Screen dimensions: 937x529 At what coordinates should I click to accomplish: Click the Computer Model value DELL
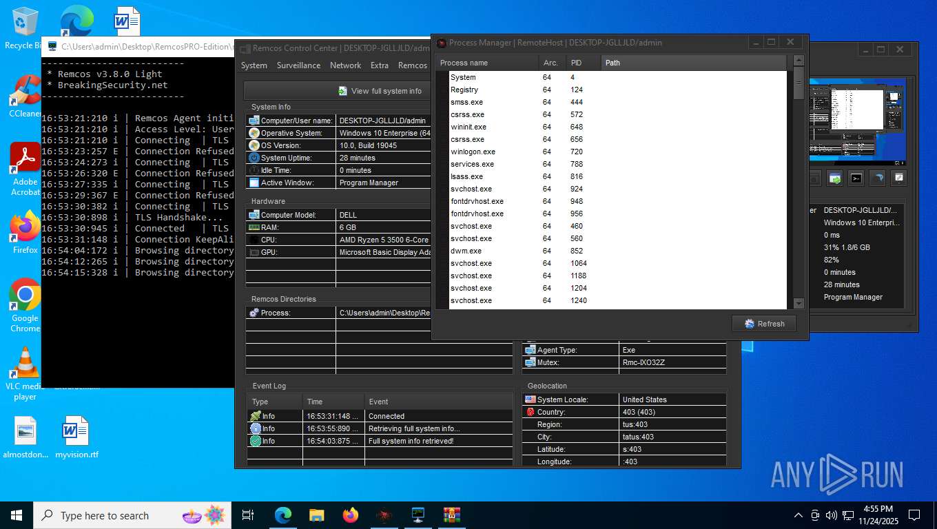(x=348, y=215)
